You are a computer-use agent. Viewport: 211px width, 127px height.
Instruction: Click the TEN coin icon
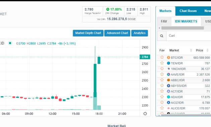click(168, 63)
